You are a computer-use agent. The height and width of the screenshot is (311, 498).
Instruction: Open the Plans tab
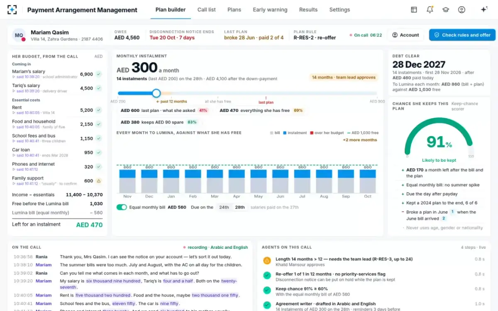[x=234, y=10]
